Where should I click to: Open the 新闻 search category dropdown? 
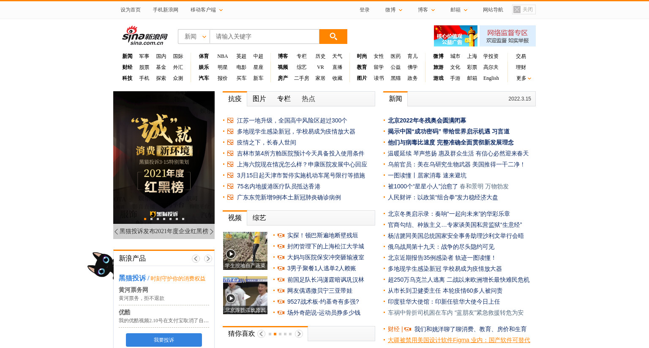pyautogui.click(x=194, y=37)
